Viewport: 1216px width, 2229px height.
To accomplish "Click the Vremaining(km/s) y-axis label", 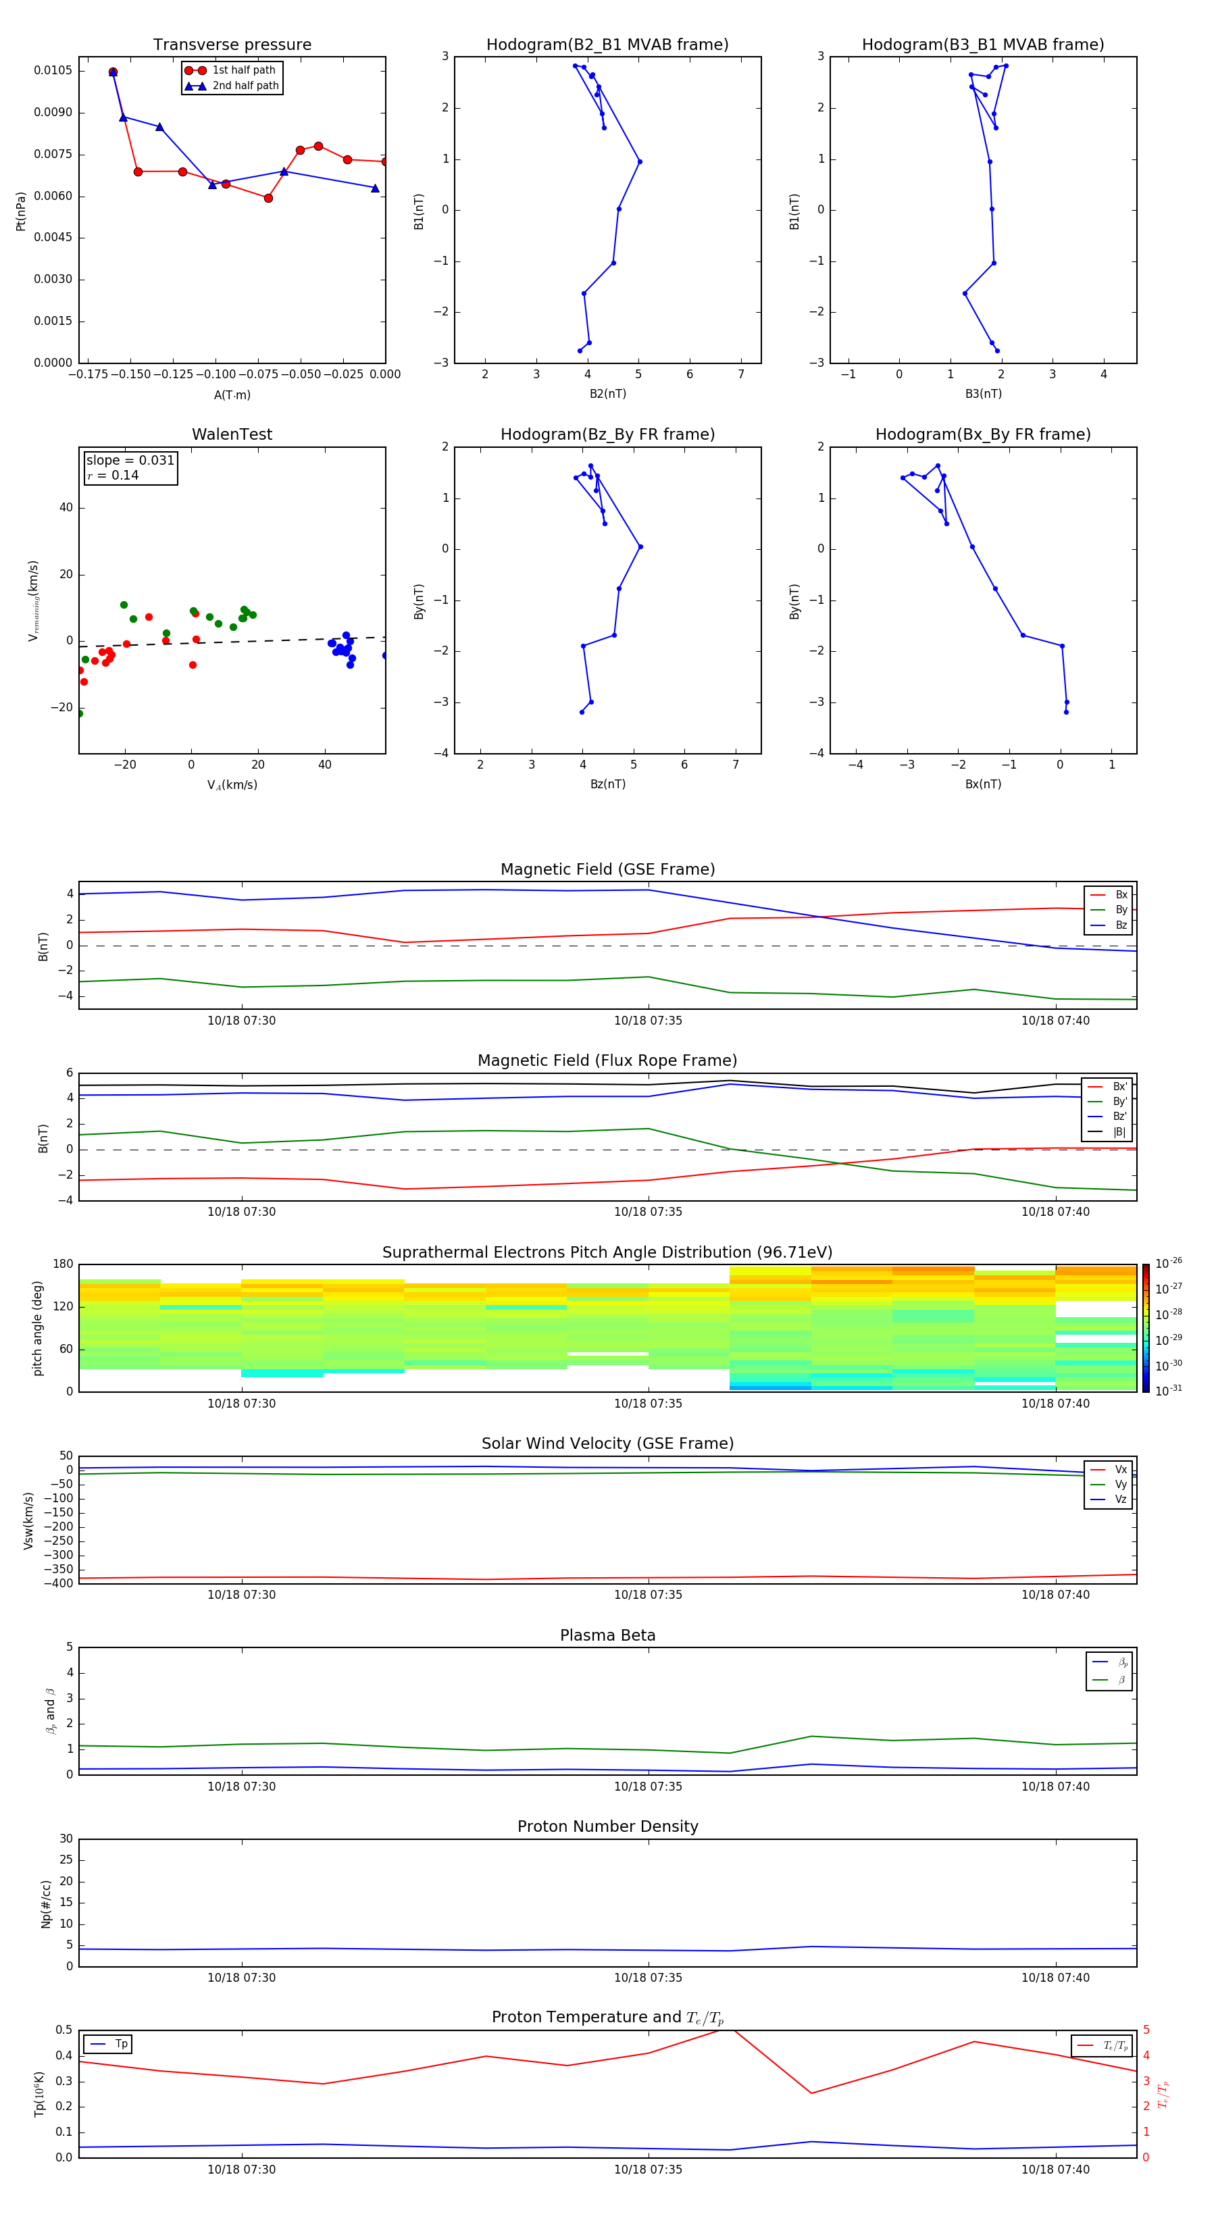I will [x=33, y=600].
